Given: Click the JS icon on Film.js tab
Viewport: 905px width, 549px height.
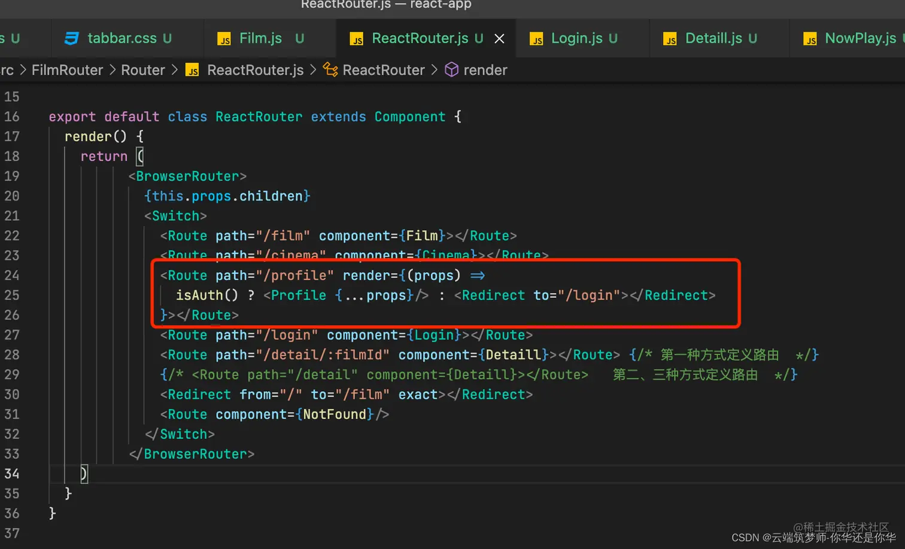Looking at the screenshot, I should pyautogui.click(x=224, y=39).
